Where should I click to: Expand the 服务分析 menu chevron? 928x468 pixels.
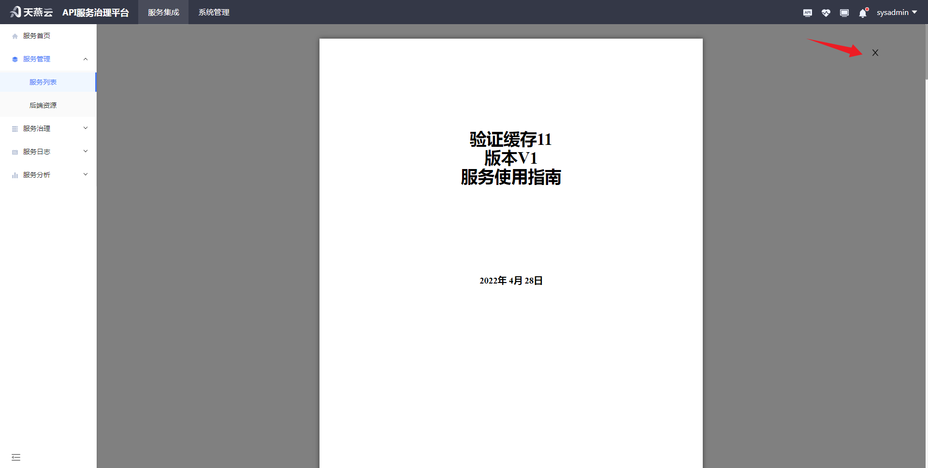point(86,175)
